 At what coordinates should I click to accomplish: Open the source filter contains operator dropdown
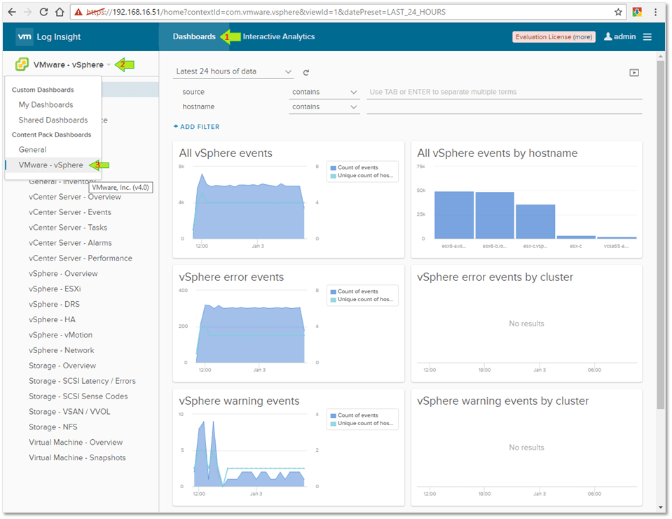(x=324, y=92)
